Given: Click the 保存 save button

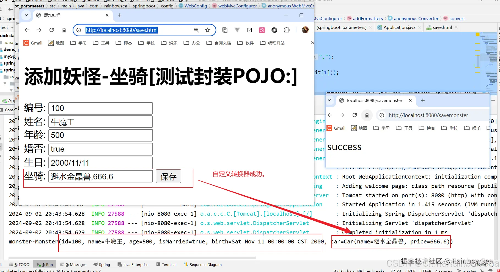Looking at the screenshot, I should pos(168,176).
